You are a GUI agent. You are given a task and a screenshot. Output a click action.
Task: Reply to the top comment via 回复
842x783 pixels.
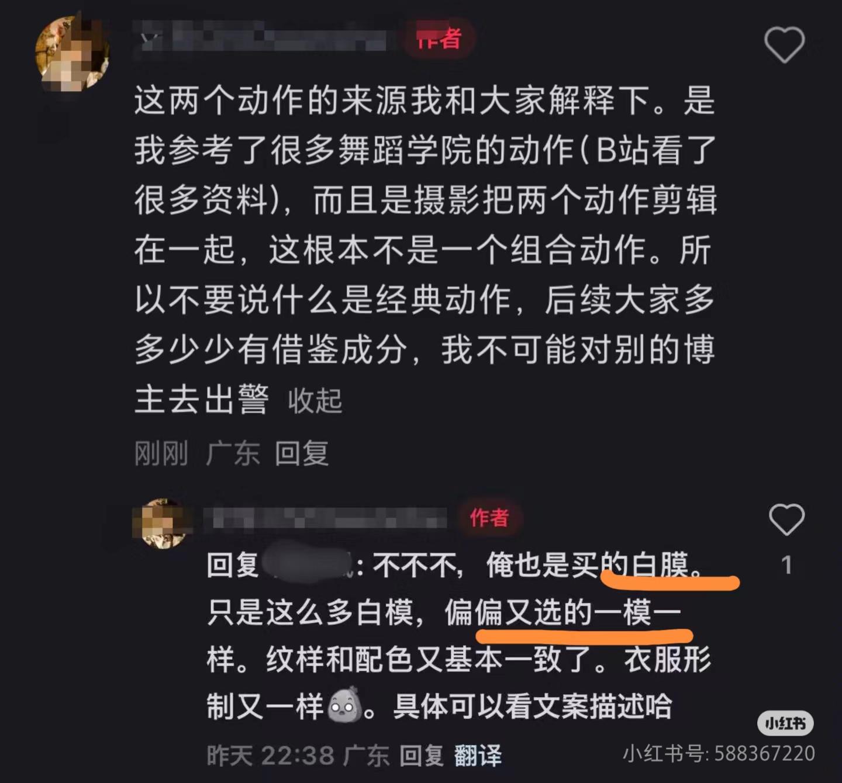[302, 453]
